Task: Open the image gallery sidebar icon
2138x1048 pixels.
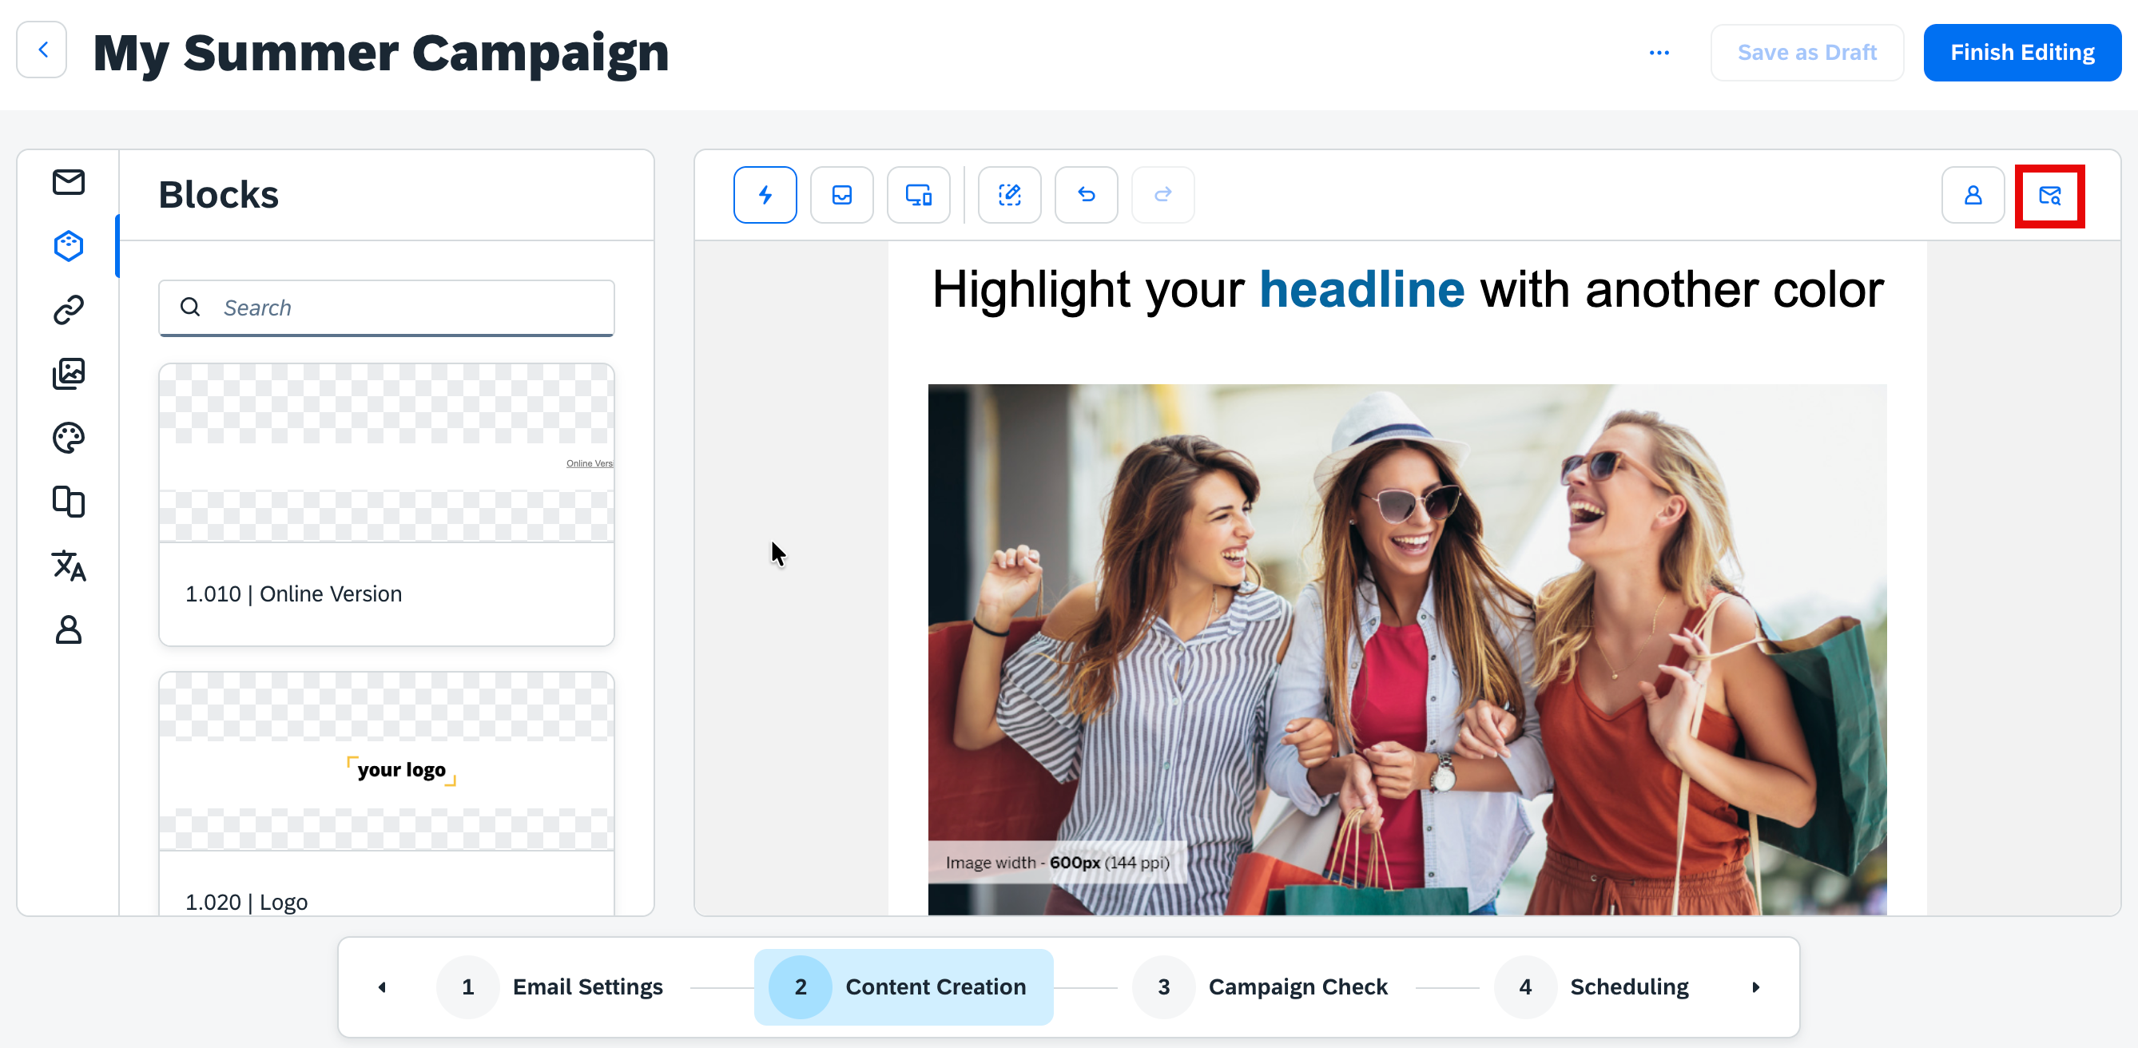Action: pos(68,373)
